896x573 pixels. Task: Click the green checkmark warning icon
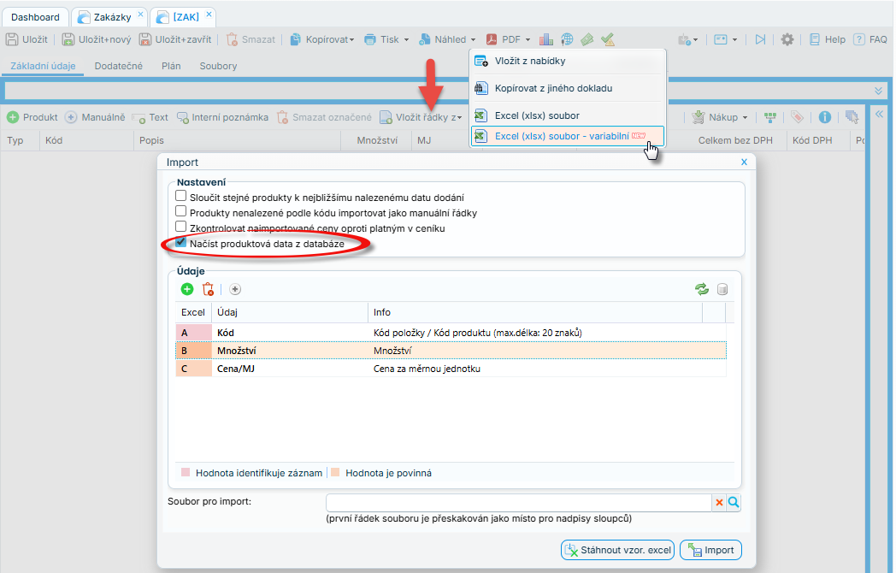[x=607, y=39]
